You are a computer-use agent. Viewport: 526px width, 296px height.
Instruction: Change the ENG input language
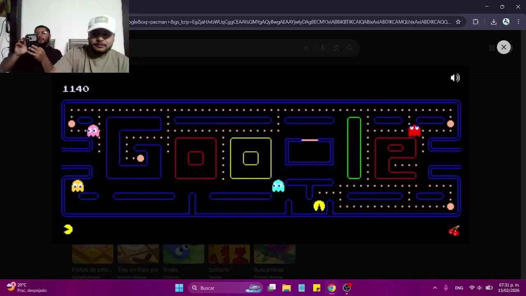[x=459, y=288]
